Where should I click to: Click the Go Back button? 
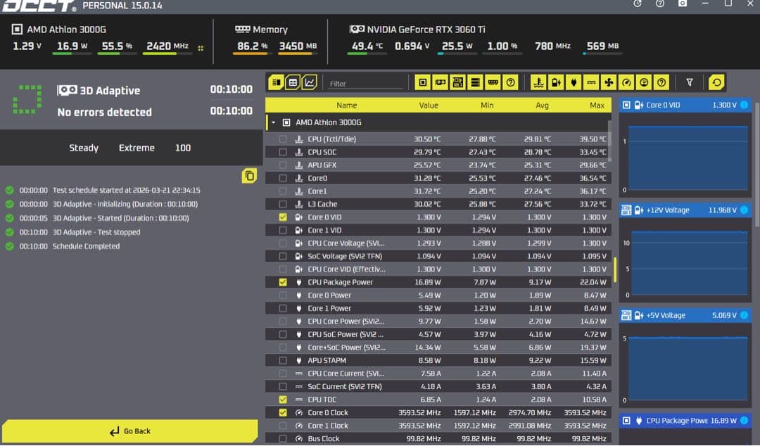(x=130, y=431)
